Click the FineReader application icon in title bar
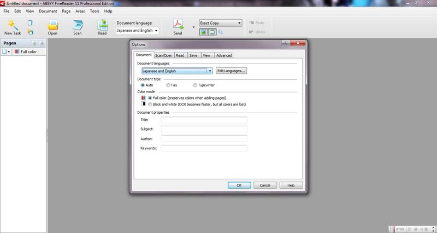 click(3, 3)
